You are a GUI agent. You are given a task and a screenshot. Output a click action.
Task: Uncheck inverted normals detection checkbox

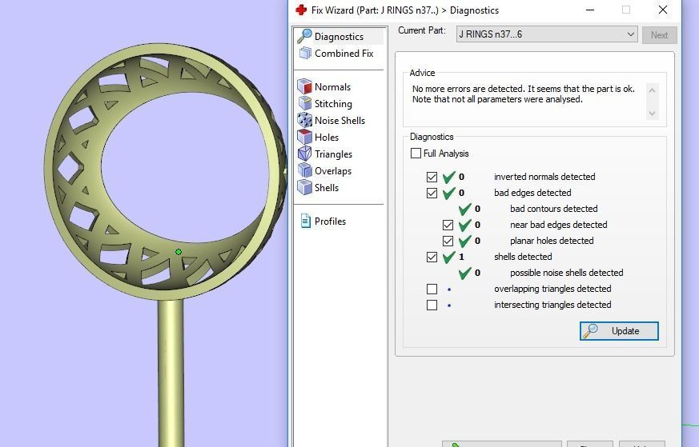tap(432, 177)
